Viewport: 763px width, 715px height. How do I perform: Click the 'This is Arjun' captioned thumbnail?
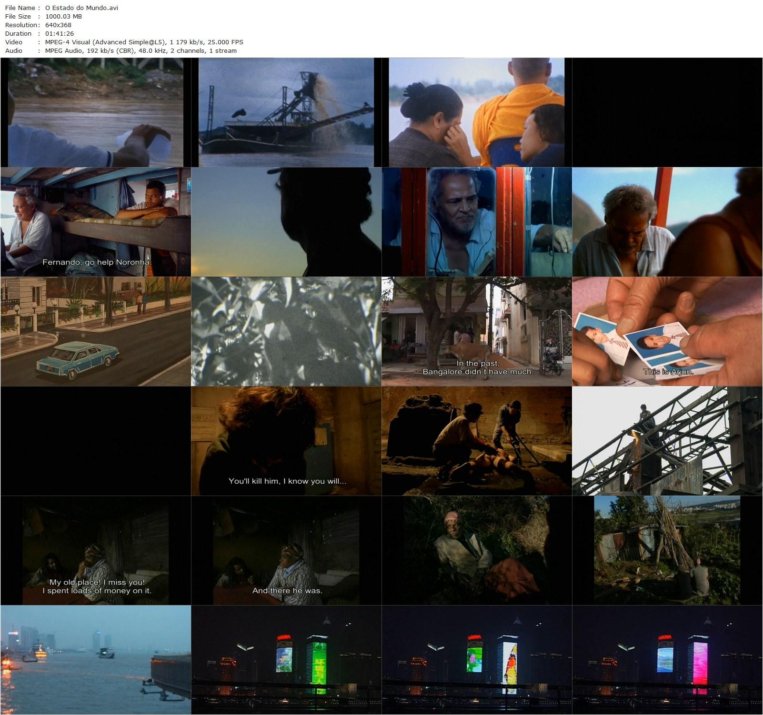click(667, 332)
